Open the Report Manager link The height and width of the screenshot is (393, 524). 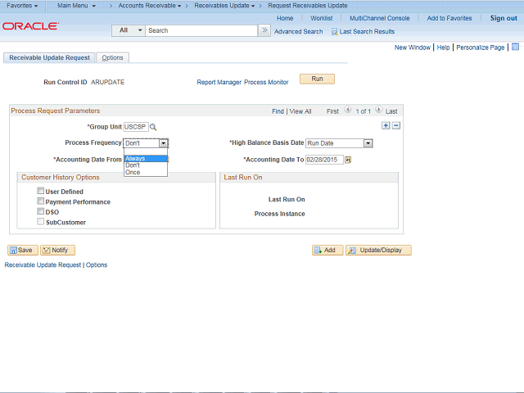pyautogui.click(x=219, y=82)
